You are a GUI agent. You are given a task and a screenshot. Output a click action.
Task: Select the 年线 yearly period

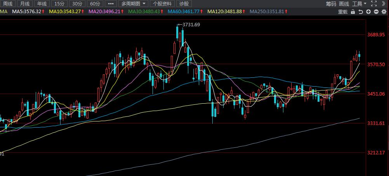tap(42, 3)
